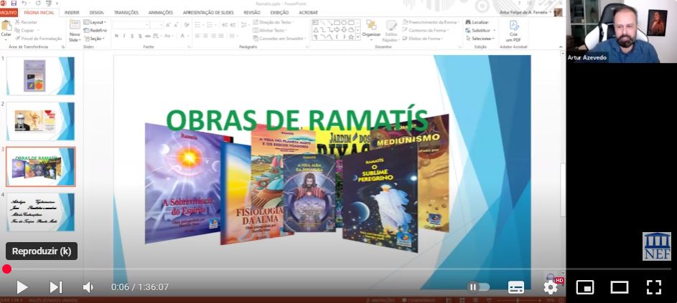This screenshot has width=677, height=303.
Task: Select the triangle shape in gallery
Action: point(316,30)
